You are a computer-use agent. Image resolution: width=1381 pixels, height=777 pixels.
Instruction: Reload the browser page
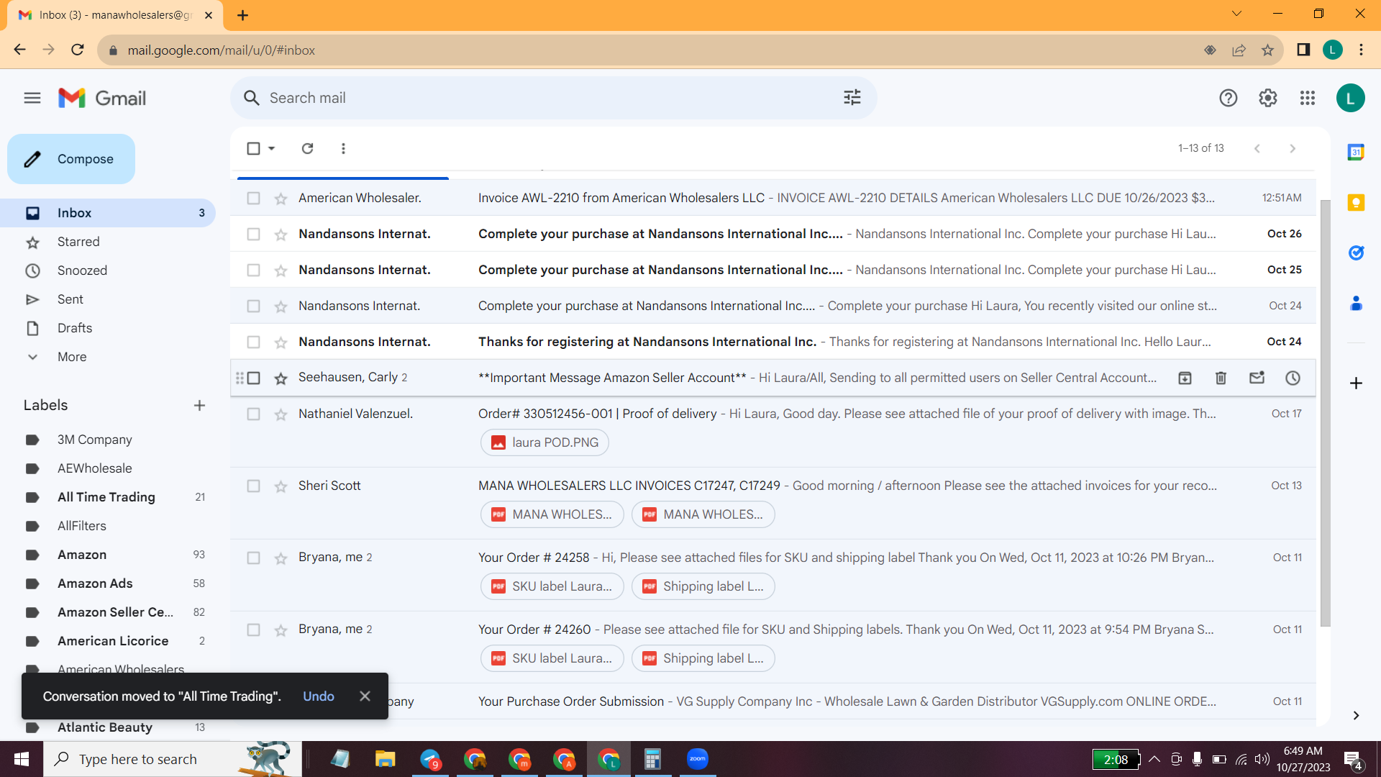point(78,50)
